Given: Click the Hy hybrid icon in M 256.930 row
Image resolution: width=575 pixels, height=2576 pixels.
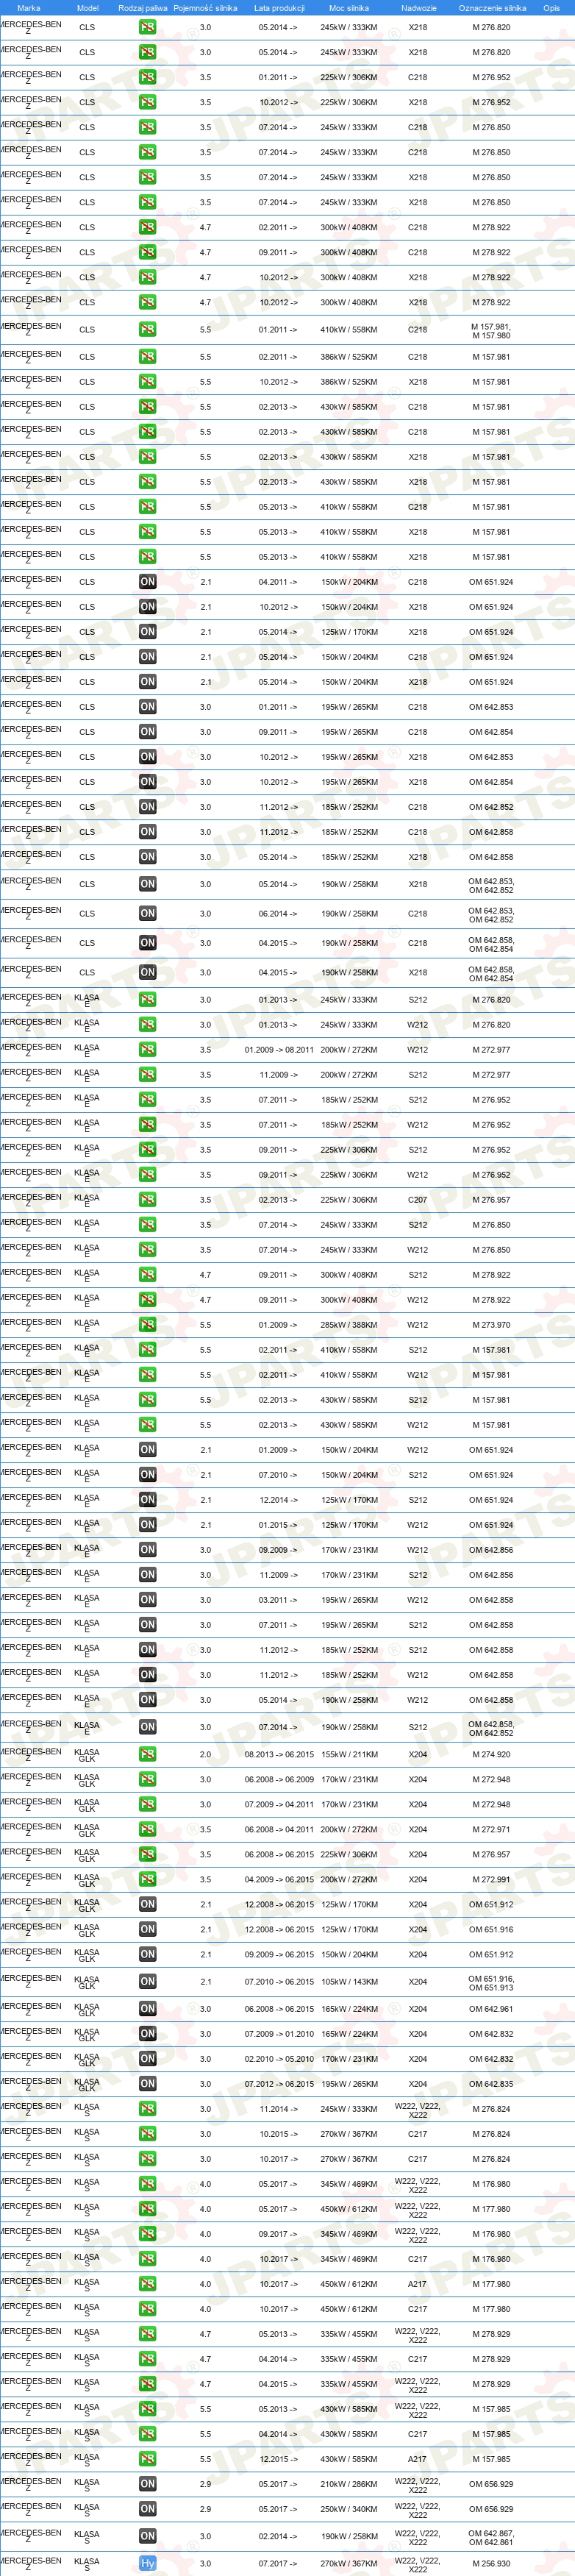Looking at the screenshot, I should pyautogui.click(x=147, y=2563).
